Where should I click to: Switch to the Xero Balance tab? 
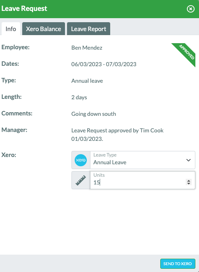pos(44,29)
